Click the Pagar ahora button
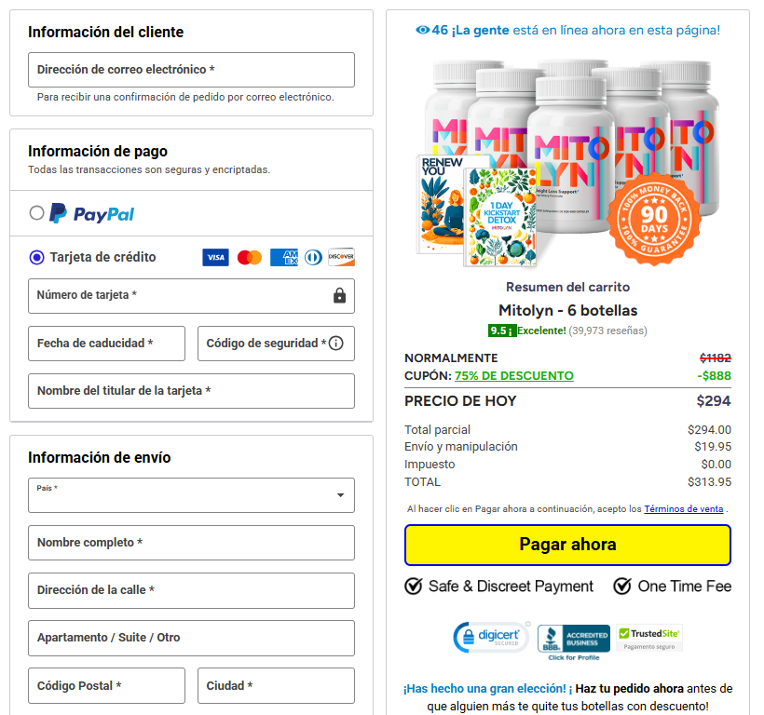This screenshot has height=715, width=764. click(x=567, y=545)
